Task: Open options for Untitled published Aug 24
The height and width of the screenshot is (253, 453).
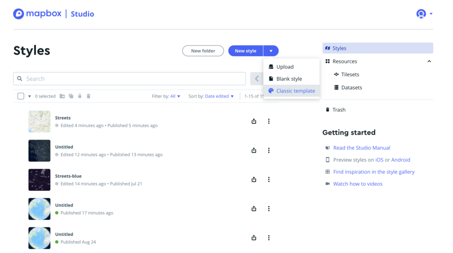Action: tap(269, 238)
